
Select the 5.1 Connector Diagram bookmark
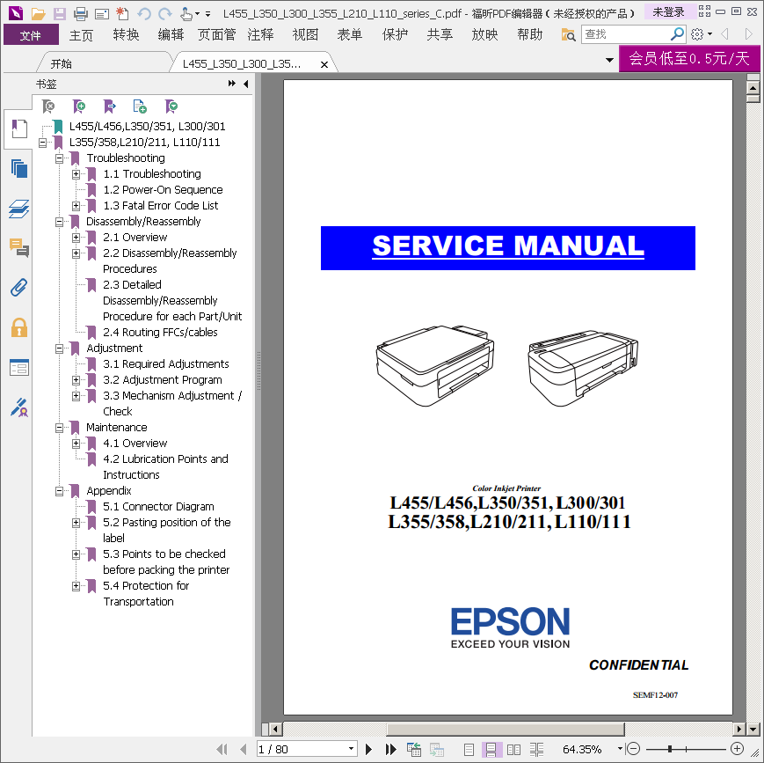(158, 506)
